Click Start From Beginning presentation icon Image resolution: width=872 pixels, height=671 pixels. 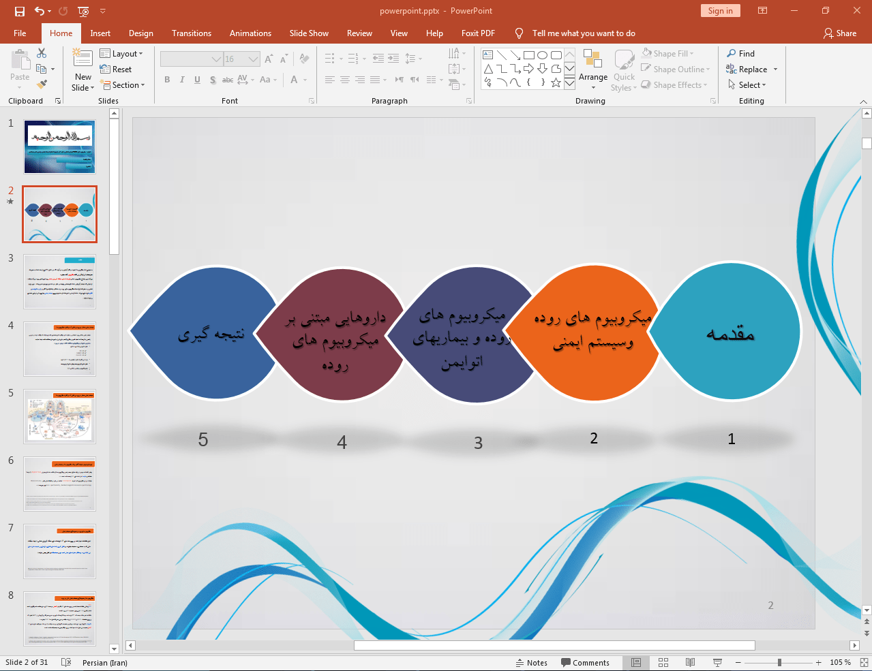[x=83, y=11]
